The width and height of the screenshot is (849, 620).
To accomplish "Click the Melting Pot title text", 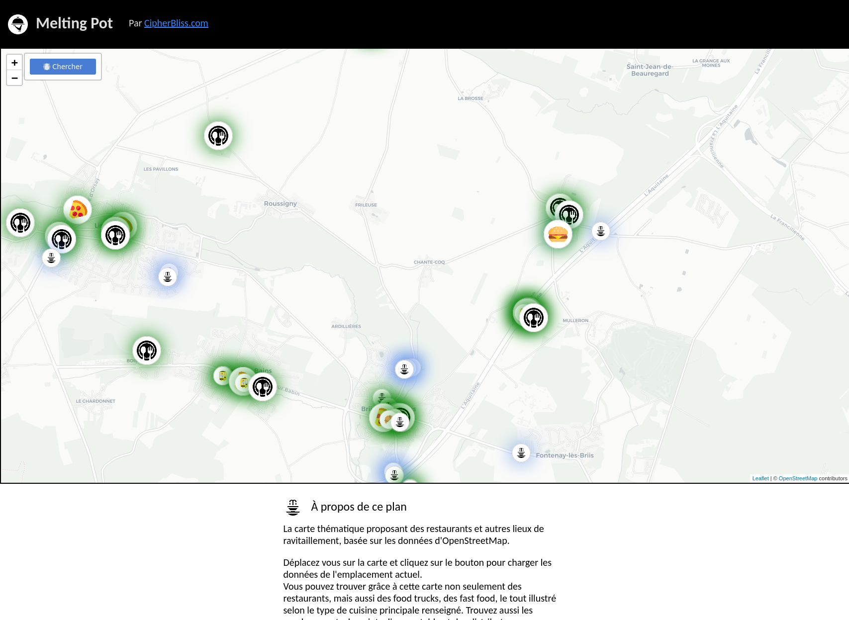I will [x=74, y=23].
